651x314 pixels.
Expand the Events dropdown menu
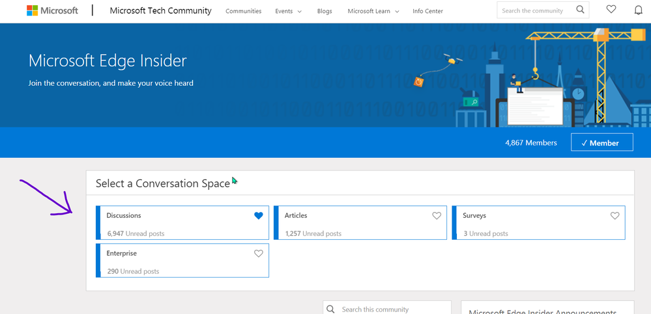click(288, 11)
